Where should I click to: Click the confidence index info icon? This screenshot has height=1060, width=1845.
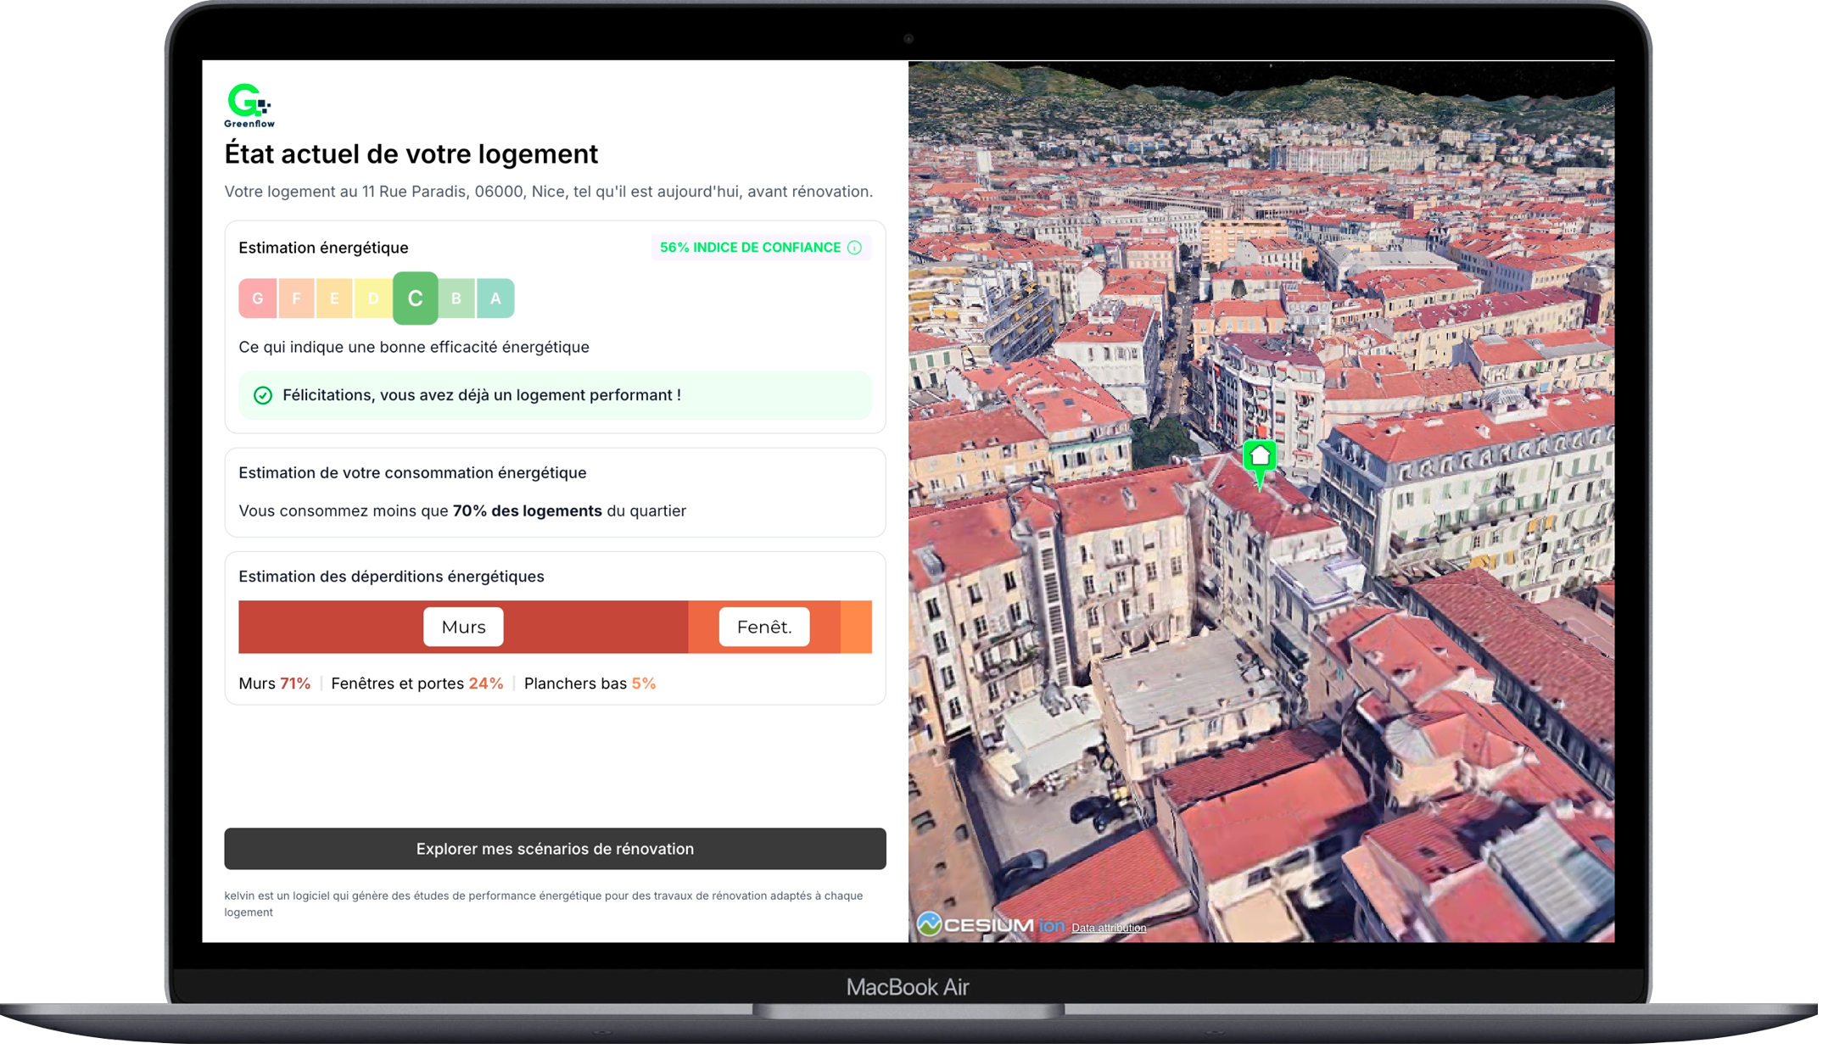(854, 248)
